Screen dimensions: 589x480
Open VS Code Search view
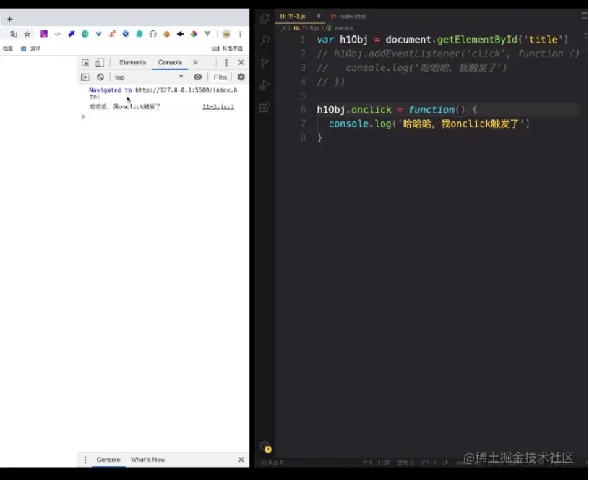point(265,40)
